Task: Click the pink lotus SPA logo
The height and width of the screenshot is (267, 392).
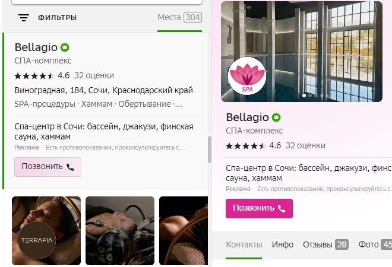Action: point(247,76)
